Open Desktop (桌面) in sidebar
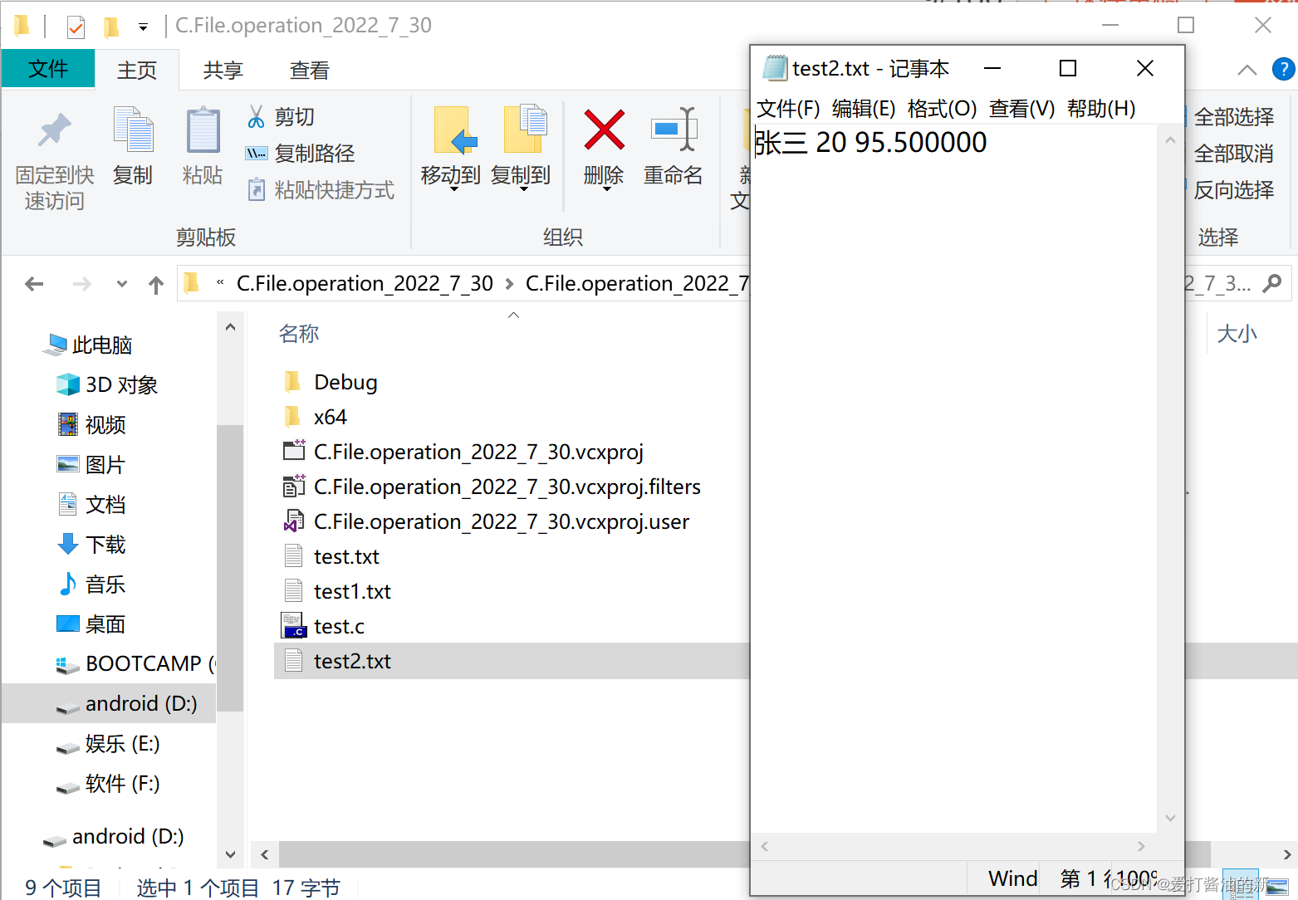1298x900 pixels. [92, 624]
